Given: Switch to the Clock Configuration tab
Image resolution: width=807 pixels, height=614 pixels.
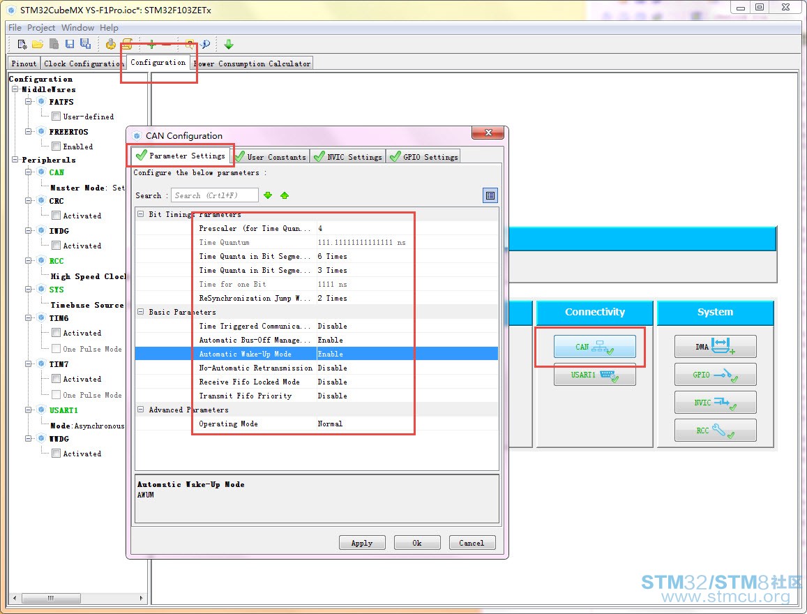Looking at the screenshot, I should pos(83,63).
